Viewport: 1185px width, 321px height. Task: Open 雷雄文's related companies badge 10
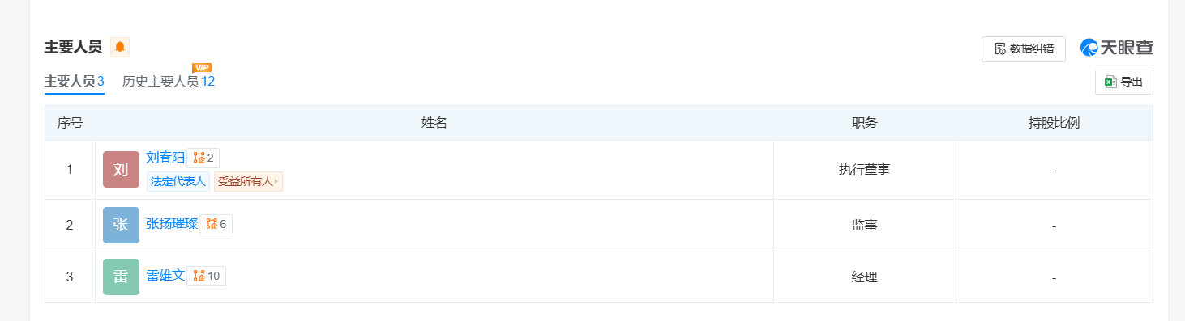tap(207, 276)
